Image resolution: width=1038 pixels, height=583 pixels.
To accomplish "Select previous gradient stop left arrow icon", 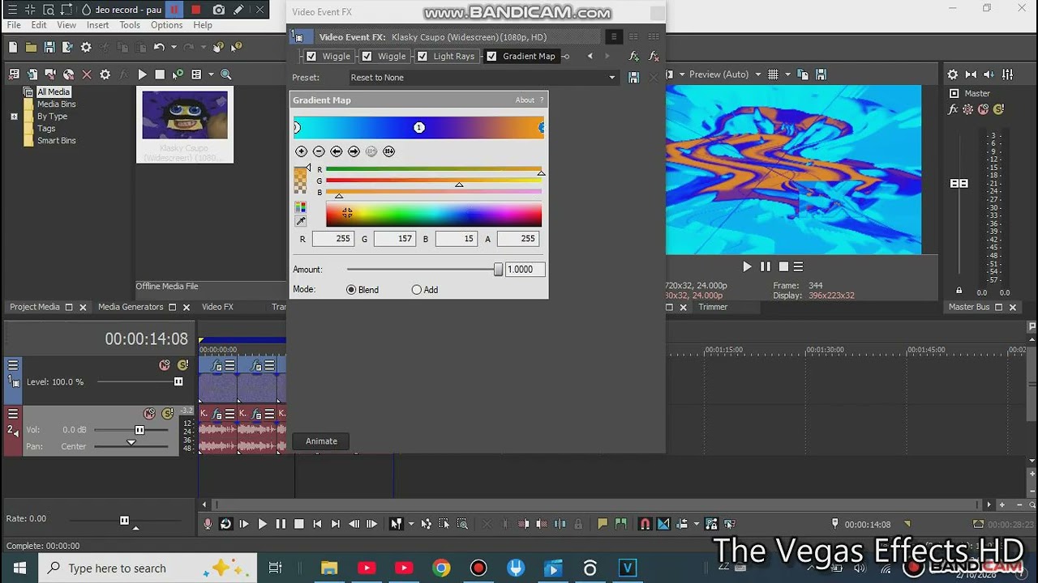I will coord(336,151).
